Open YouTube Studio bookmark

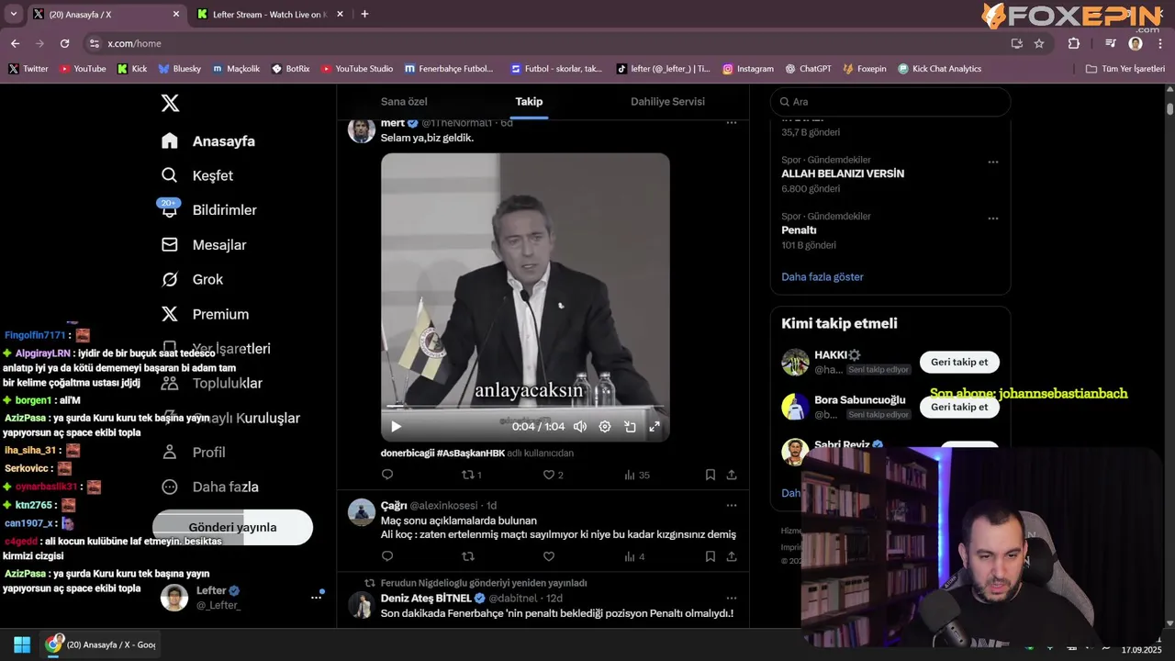[x=357, y=69]
